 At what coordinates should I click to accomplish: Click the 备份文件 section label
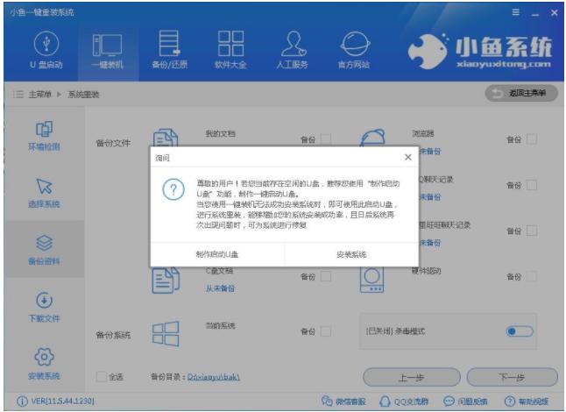coord(113,143)
